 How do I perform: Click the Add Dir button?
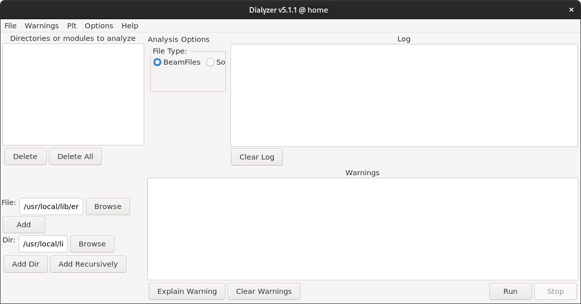tap(26, 264)
